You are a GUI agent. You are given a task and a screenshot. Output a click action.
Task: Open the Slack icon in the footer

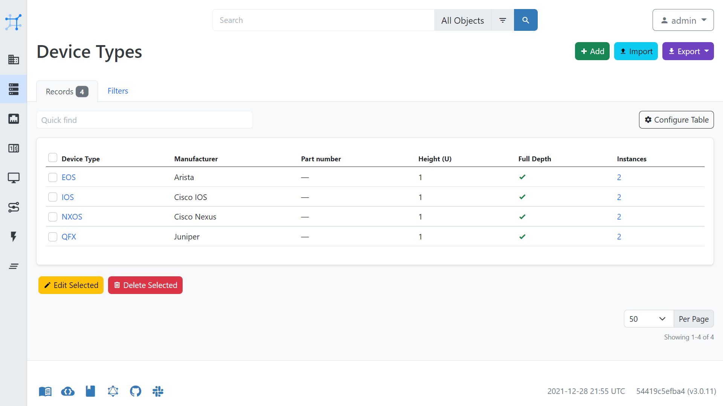tap(157, 391)
